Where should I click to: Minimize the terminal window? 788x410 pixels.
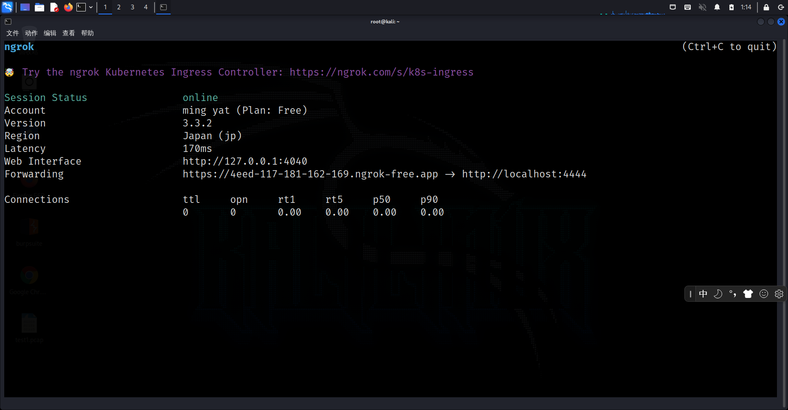[x=761, y=22]
